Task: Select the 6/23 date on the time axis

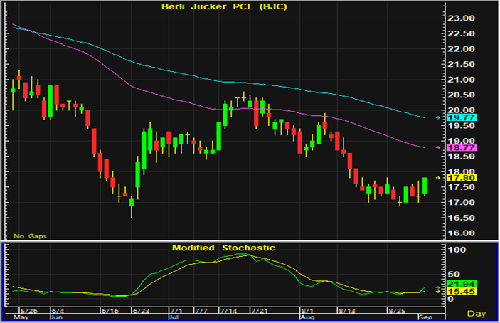Action: click(140, 311)
